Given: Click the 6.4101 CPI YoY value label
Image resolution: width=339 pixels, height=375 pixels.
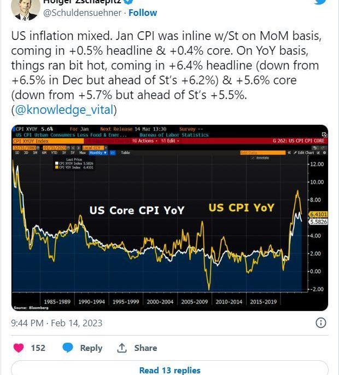Looking at the screenshot, I should (x=318, y=214).
